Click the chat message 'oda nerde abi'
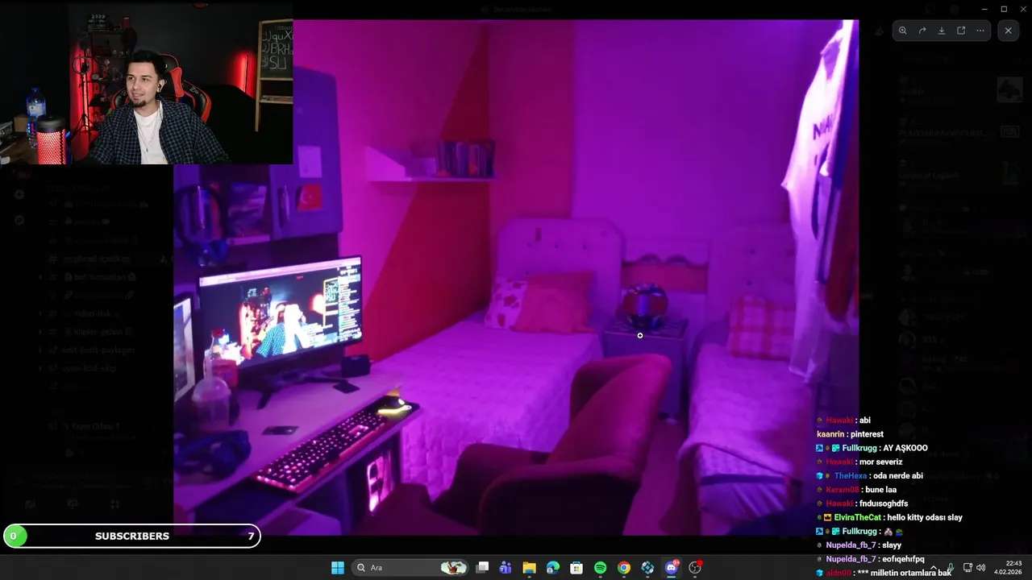1032x580 pixels. tap(897, 476)
